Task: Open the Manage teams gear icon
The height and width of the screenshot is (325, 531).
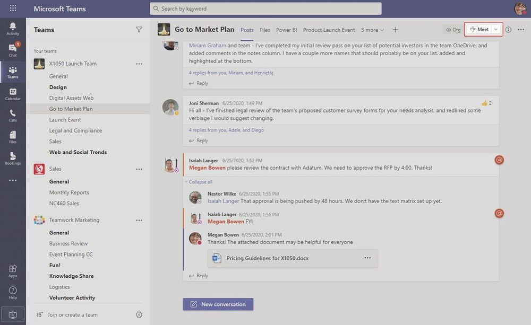Action: tap(139, 314)
